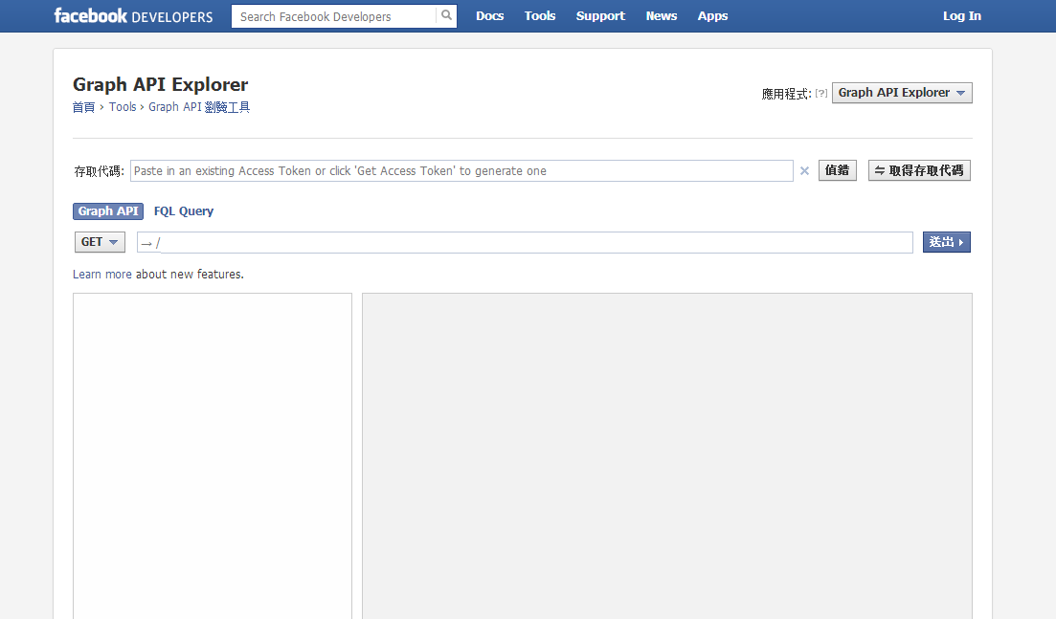Click the search magnifier icon

pyautogui.click(x=446, y=15)
